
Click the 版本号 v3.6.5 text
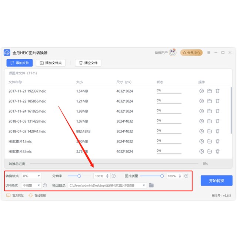[221, 196]
